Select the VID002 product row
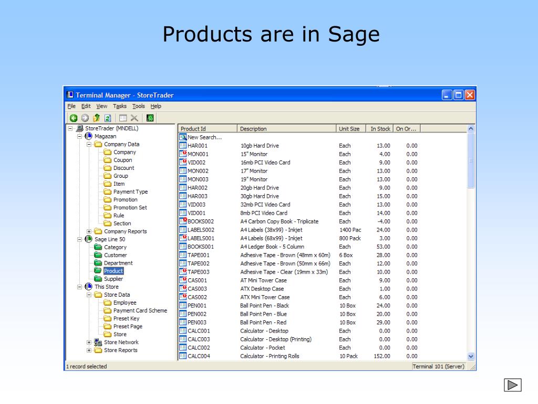 pos(298,163)
